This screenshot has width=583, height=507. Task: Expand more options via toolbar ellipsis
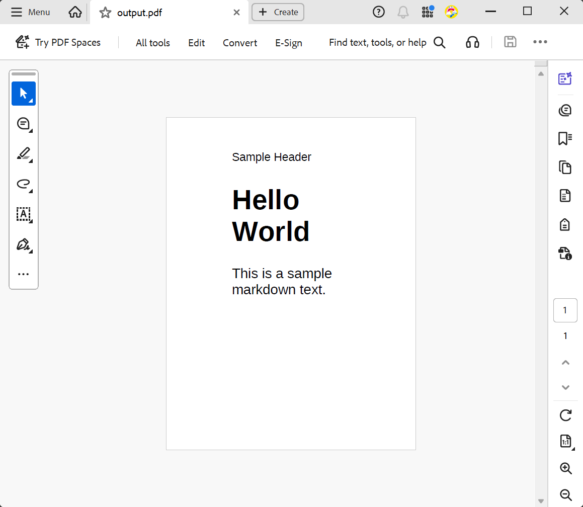(540, 42)
